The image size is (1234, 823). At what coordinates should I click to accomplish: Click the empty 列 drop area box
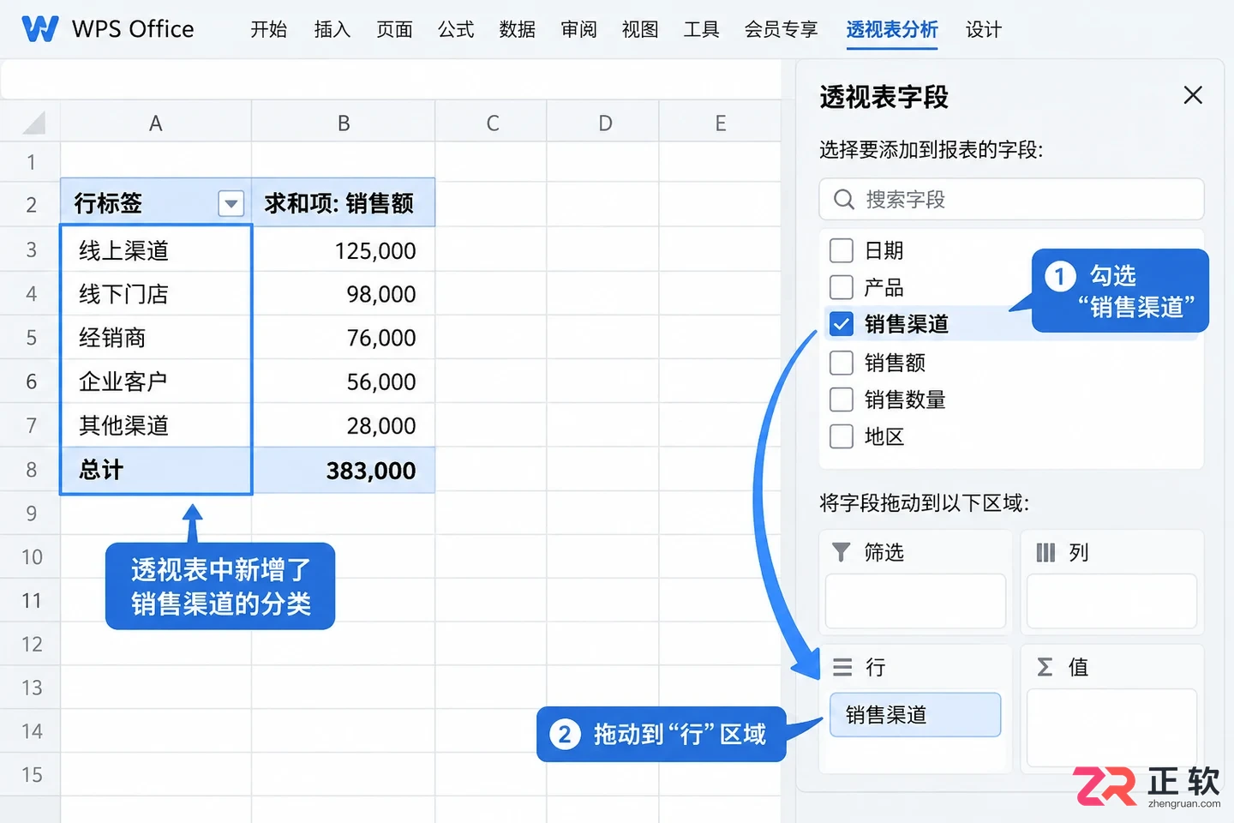[1111, 602]
